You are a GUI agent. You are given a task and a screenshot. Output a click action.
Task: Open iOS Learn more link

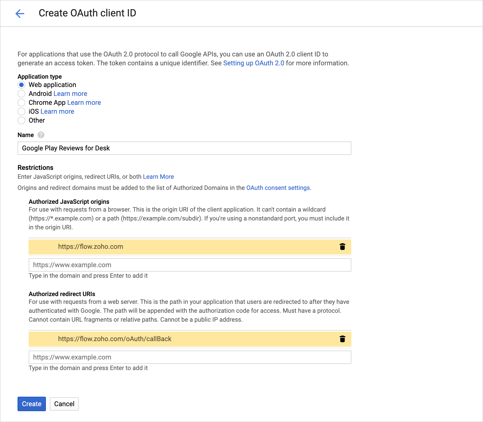(57, 111)
